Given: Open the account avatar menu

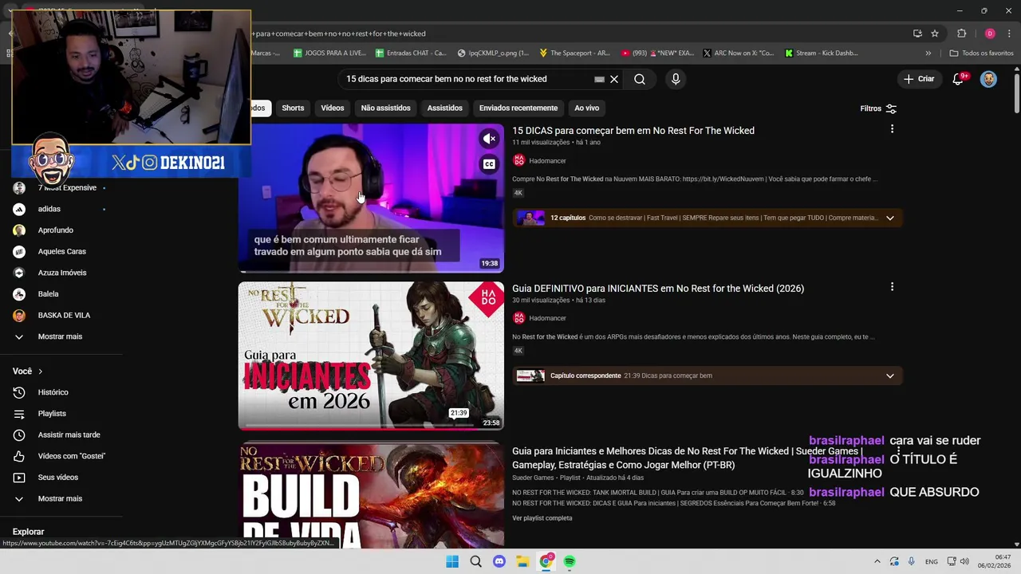Looking at the screenshot, I should (x=988, y=79).
